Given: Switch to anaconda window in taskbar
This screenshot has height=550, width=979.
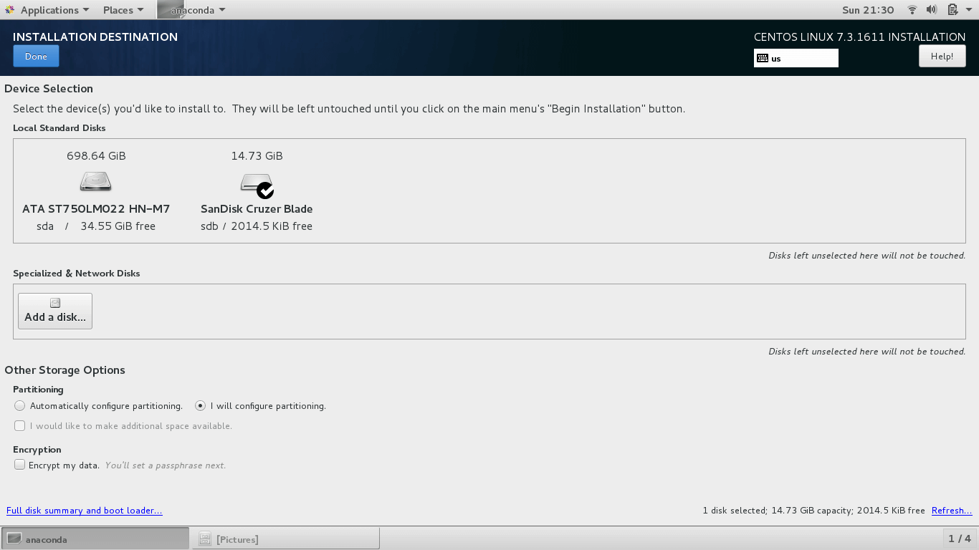Looking at the screenshot, I should point(95,539).
